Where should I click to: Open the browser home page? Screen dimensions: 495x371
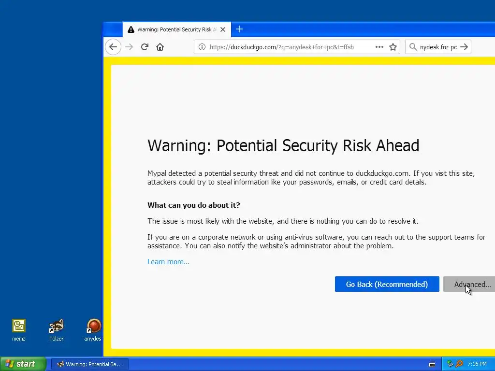pyautogui.click(x=160, y=47)
